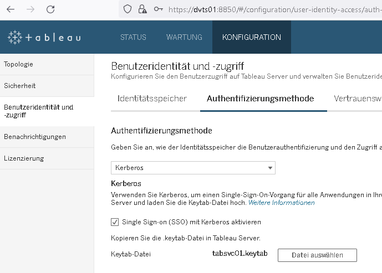Click the padlock site security icon

(142, 9)
